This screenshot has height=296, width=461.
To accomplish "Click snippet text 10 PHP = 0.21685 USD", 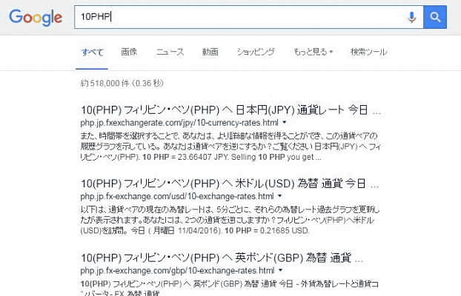I will 267,231.
